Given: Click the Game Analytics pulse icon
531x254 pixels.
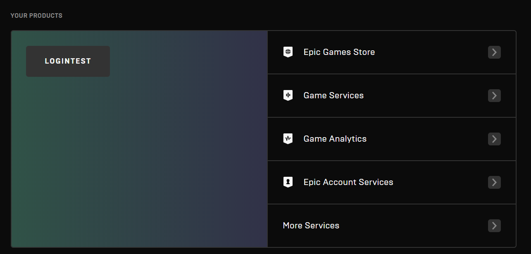Looking at the screenshot, I should [288, 139].
